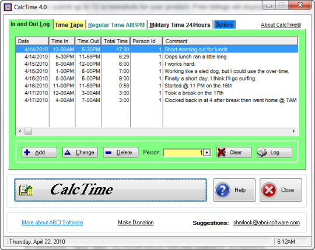The height and width of the screenshot is (250, 315).
Task: Click the large CalcTime button text
Action: [81, 189]
